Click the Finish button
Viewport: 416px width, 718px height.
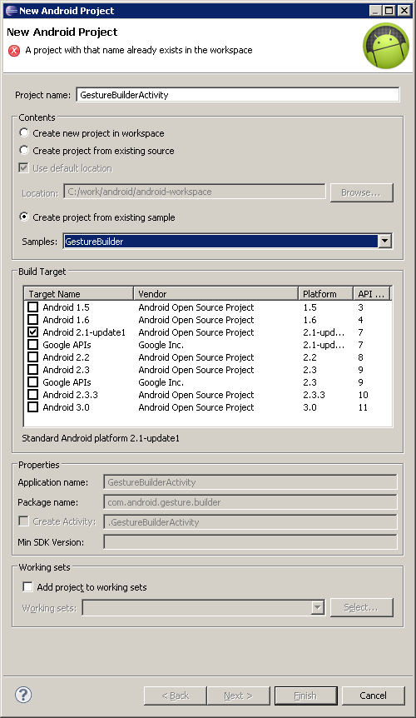[306, 696]
